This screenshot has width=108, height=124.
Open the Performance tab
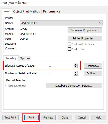click(52, 11)
